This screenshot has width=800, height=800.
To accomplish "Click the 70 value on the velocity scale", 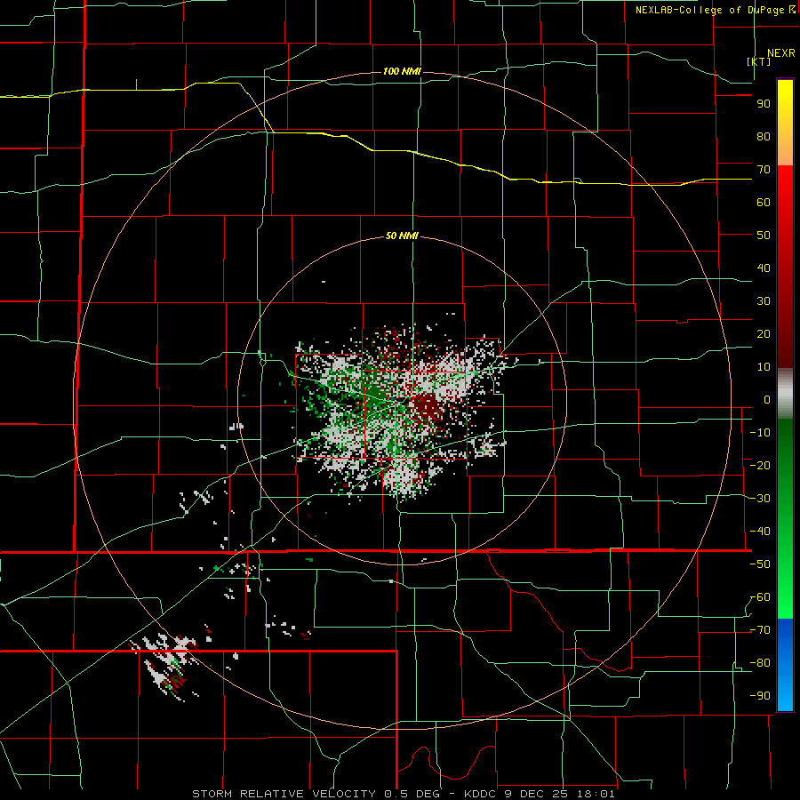I will (x=764, y=170).
